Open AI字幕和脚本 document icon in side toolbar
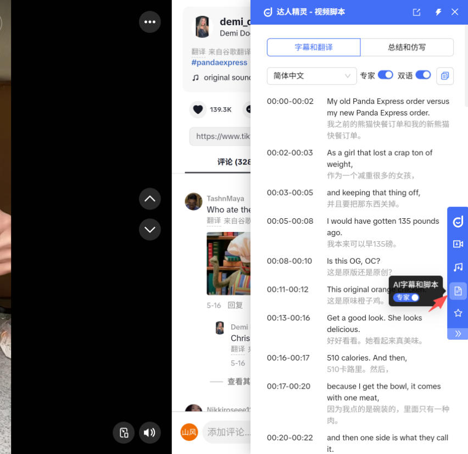The image size is (468, 454). [x=458, y=291]
